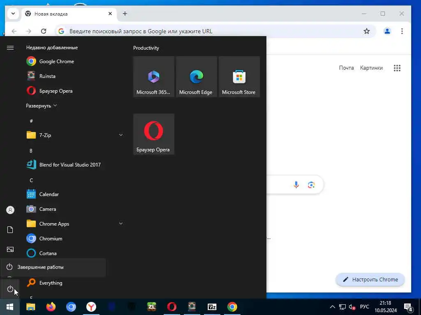
Task: Open the Microsoft 365 tile
Action: coord(154,77)
